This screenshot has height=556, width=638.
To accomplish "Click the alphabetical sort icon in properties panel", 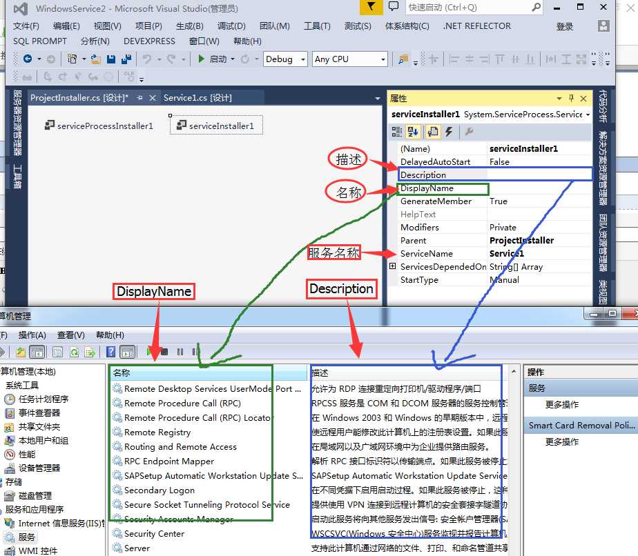I will coord(413,131).
